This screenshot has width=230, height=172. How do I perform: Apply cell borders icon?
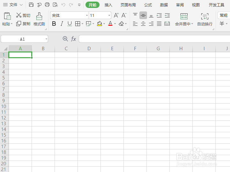[78, 24]
